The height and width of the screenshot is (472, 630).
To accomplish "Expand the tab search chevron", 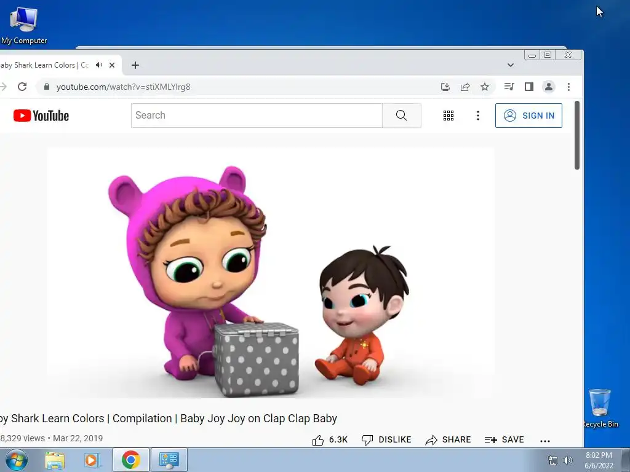I will [510, 65].
